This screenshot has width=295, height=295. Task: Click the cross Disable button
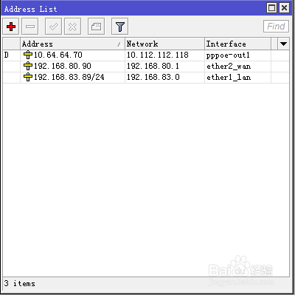72,27
